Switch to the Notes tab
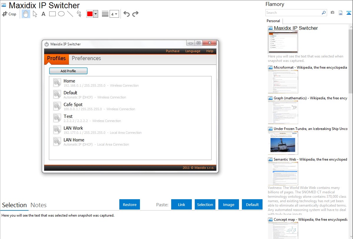This screenshot has width=353, height=239. click(x=39, y=205)
